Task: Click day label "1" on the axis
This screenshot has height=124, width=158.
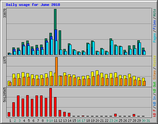Action: click(10, 121)
